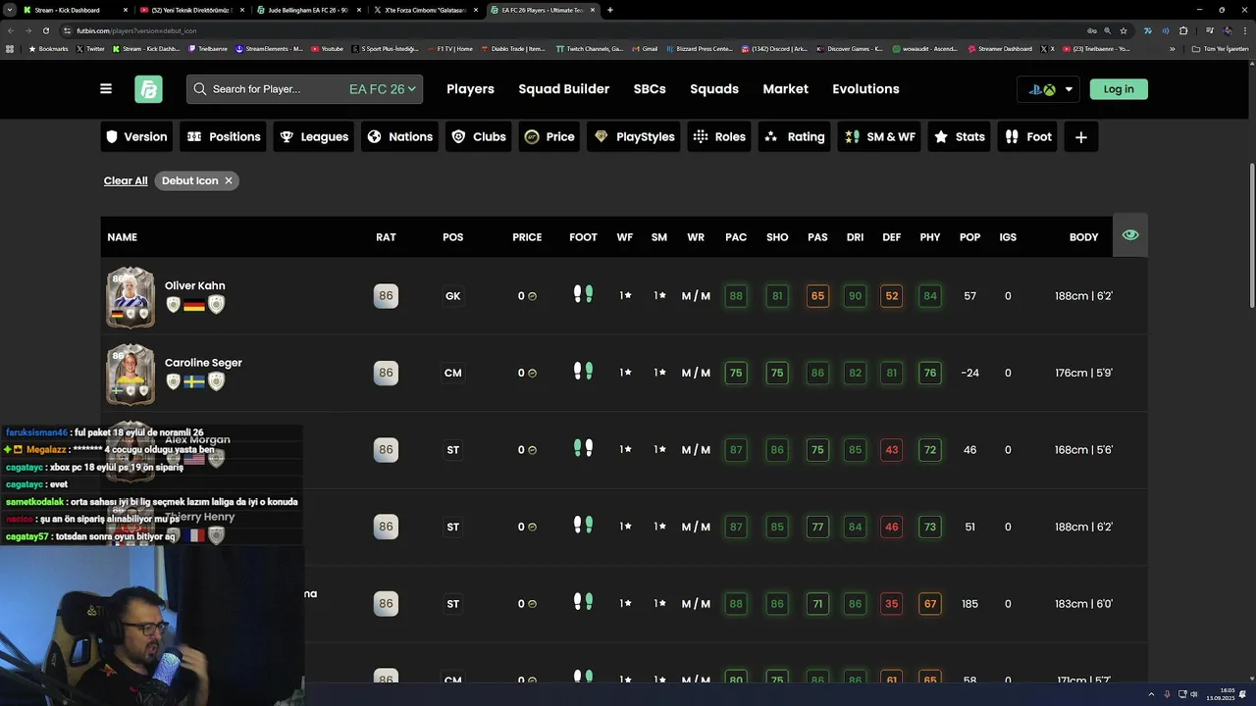The height and width of the screenshot is (706, 1256).
Task: Click the Log in button
Action: [x=1119, y=89]
